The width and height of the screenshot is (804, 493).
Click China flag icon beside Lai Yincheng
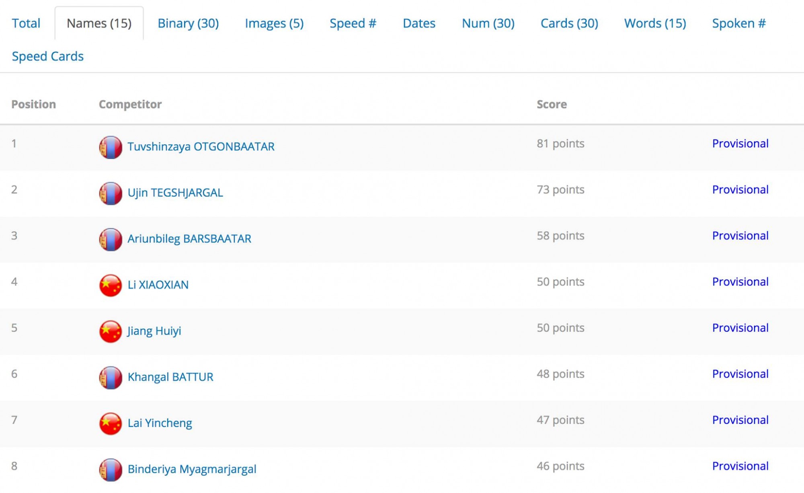111,423
